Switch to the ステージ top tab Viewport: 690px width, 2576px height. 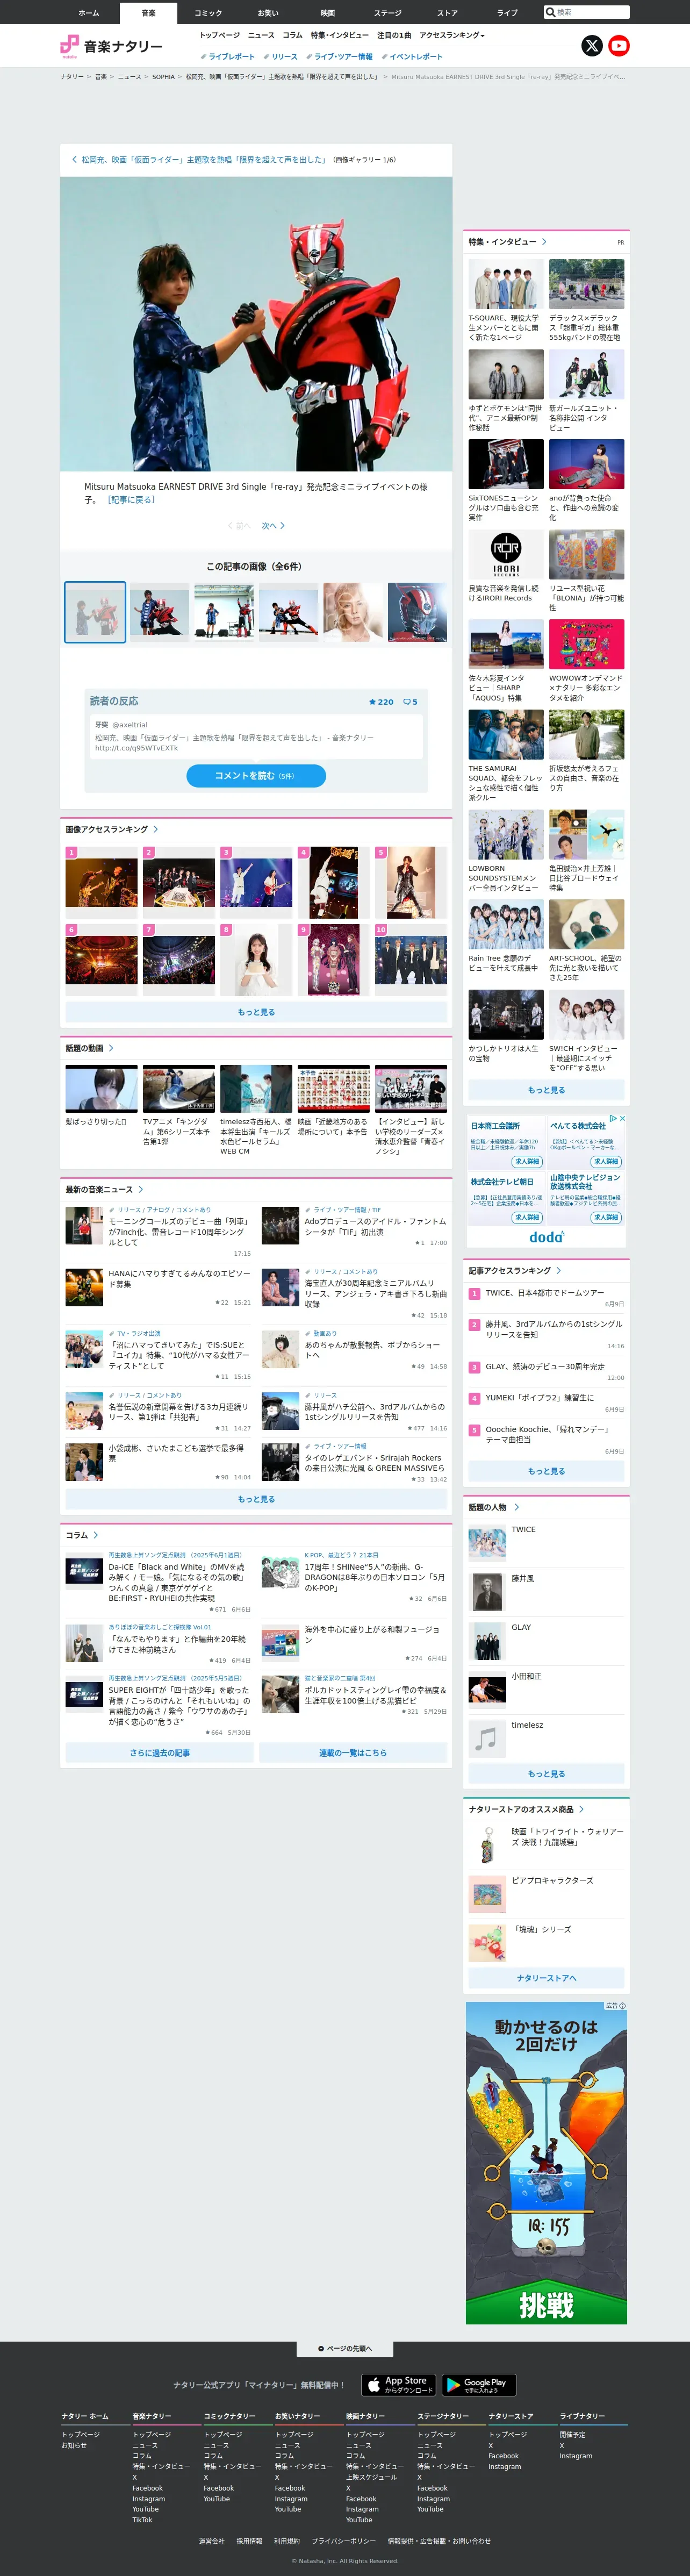click(x=388, y=13)
